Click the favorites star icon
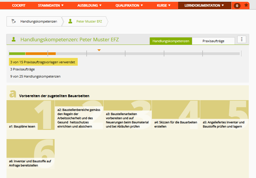Screen dimensions: 256x178 point(246,5)
